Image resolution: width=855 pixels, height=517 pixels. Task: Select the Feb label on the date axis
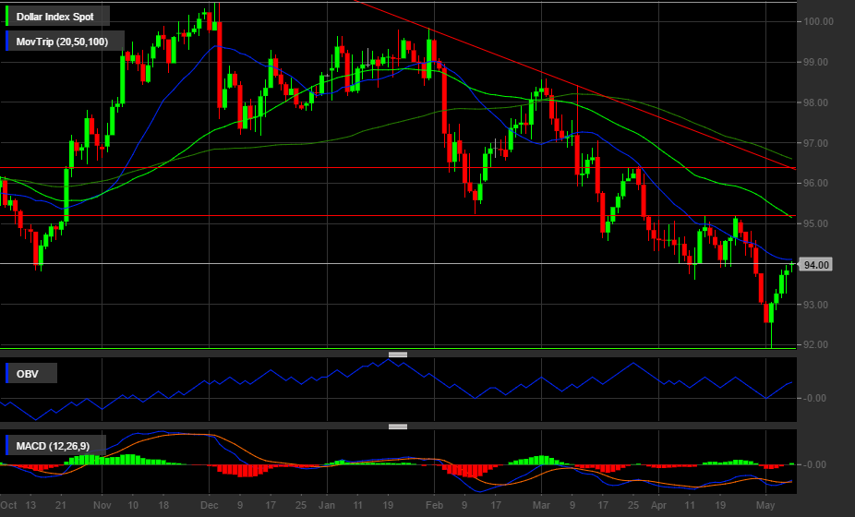click(434, 507)
